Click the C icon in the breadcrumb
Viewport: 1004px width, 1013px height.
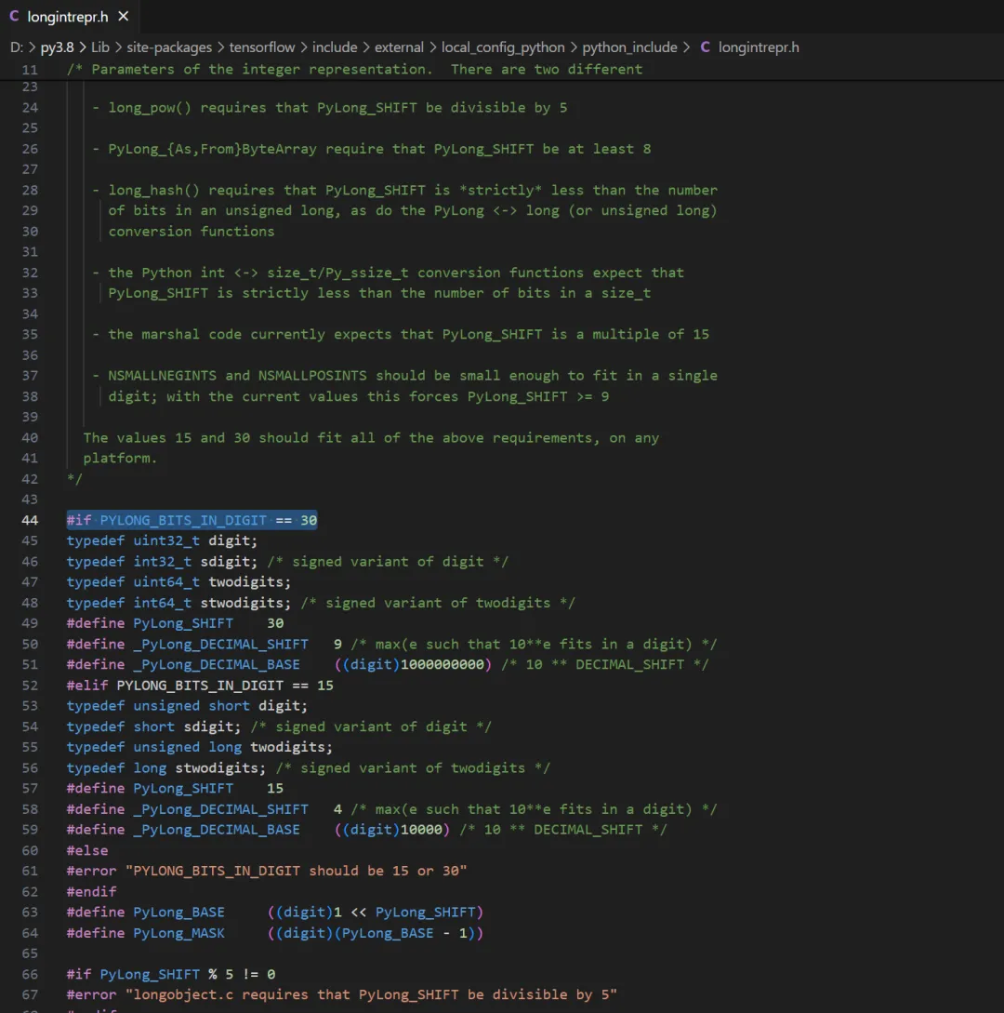[x=705, y=47]
